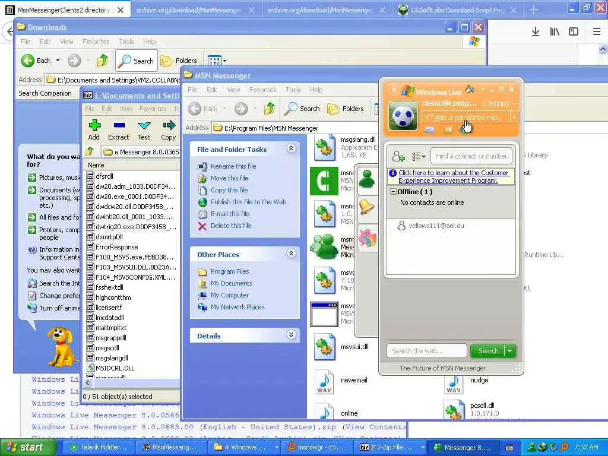Collapse File and Folder Tasks panel

click(x=291, y=148)
